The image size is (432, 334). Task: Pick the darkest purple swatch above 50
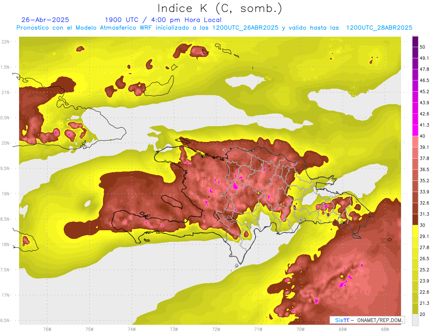pos(415,41)
